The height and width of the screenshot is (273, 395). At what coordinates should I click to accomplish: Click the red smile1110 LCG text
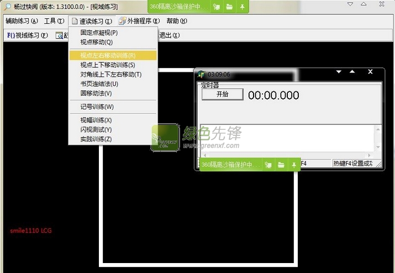pos(31,230)
